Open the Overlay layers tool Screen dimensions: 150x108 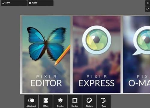60,101
